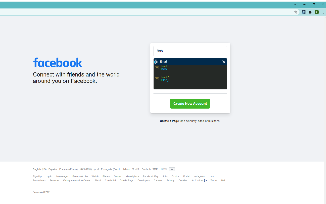Click the AdChoices arrow icon in the footer
The image size is (326, 204).
206,180
